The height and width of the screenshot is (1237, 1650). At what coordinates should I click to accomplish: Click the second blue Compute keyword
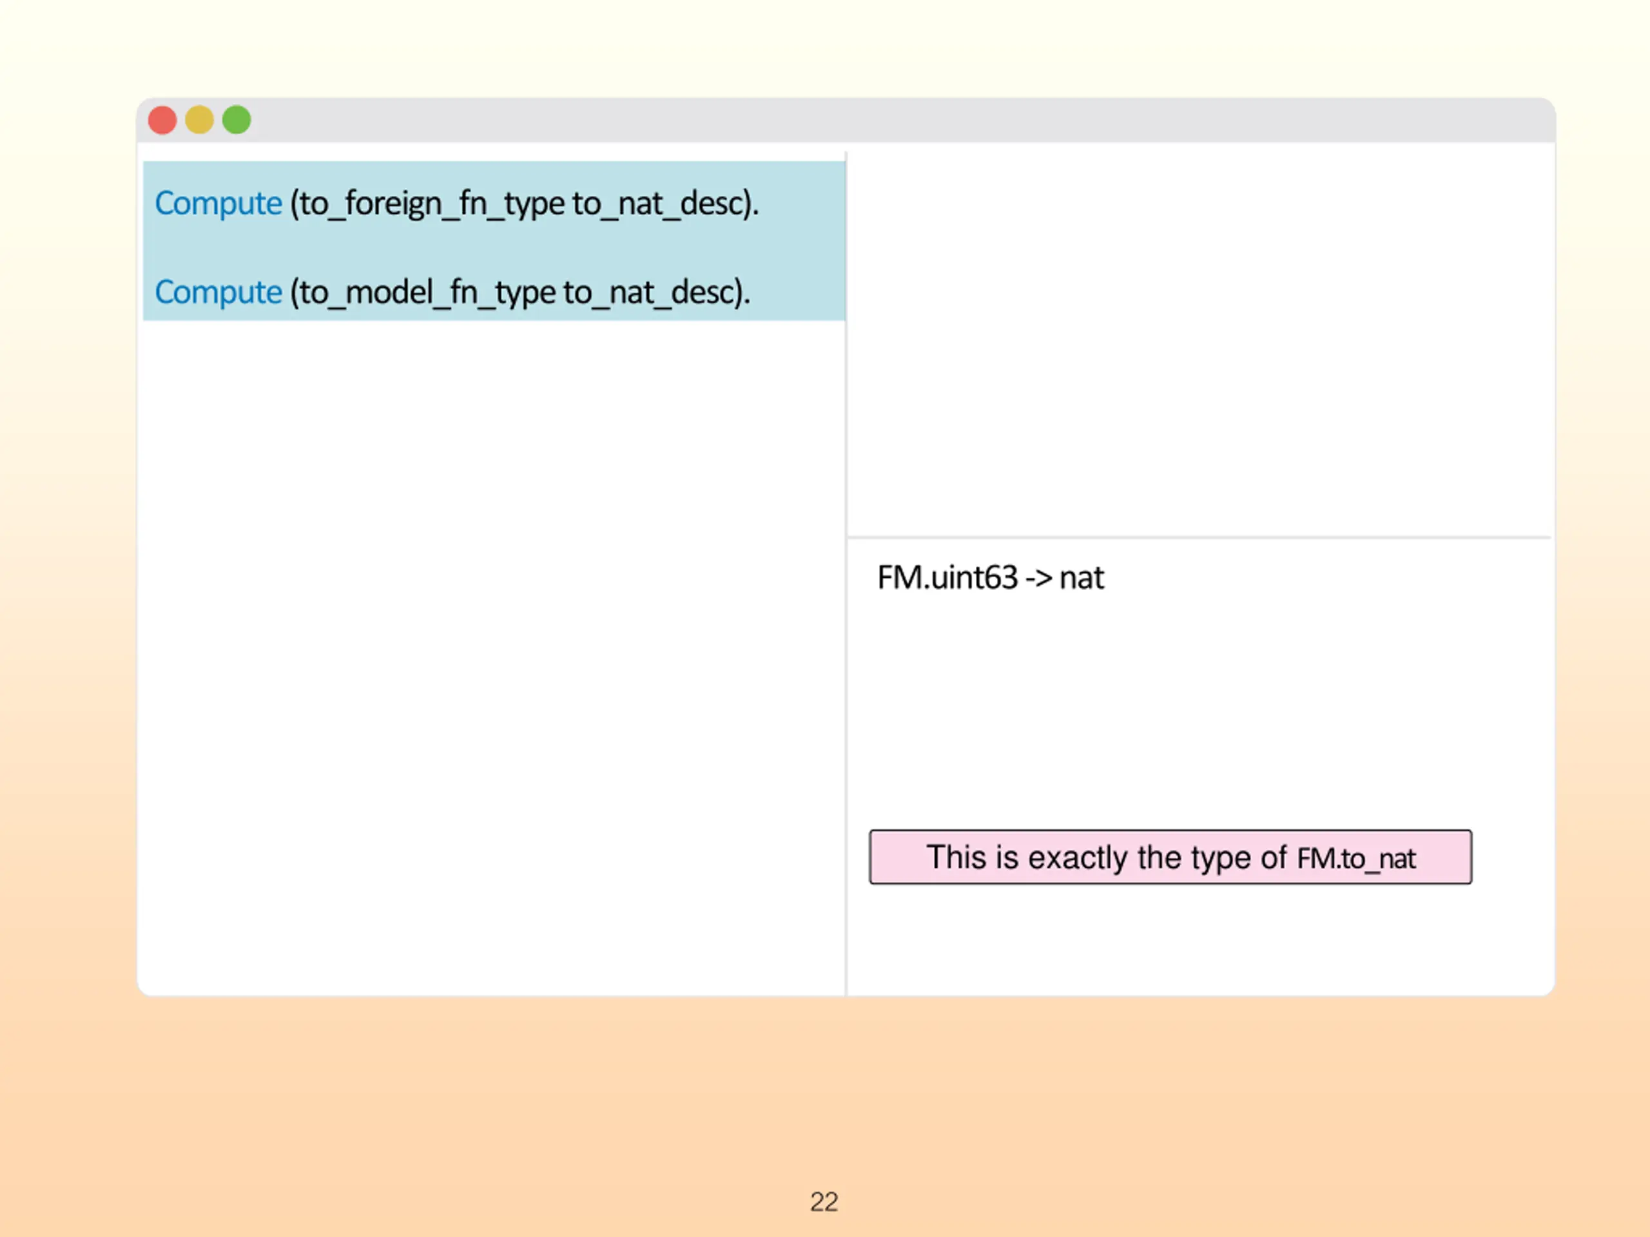218,292
